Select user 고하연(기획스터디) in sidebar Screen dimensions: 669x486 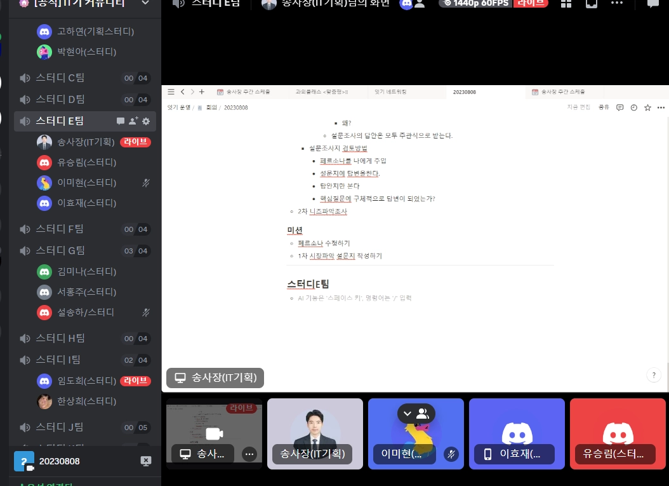tap(94, 31)
